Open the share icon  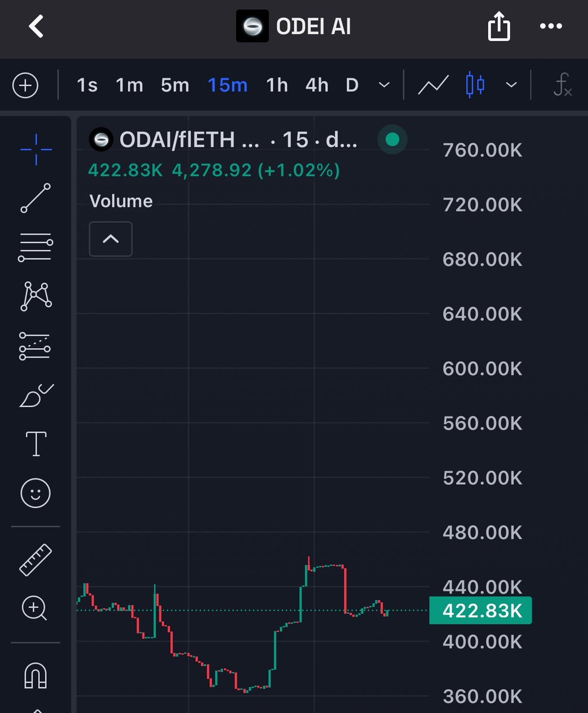click(x=499, y=26)
